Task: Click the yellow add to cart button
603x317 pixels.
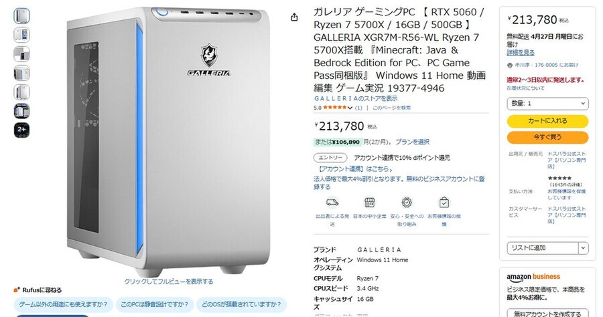Action: 547,121
